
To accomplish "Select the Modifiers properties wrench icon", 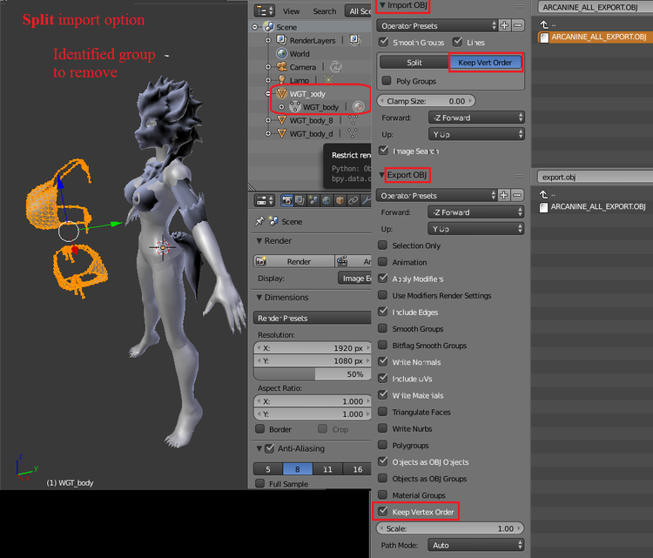I will click(x=366, y=201).
